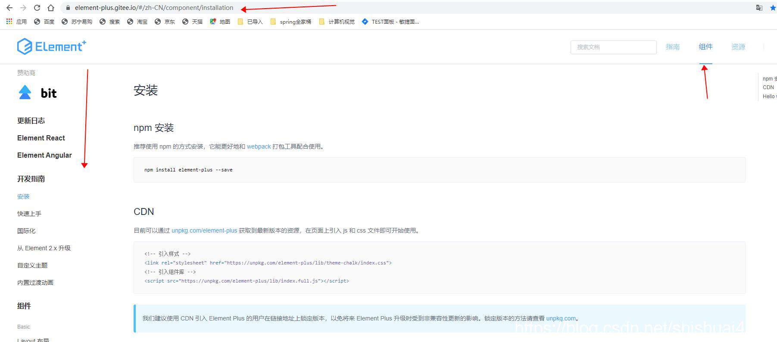This screenshot has width=777, height=342.
Task: Click the 安装 page heading
Action: (146, 90)
